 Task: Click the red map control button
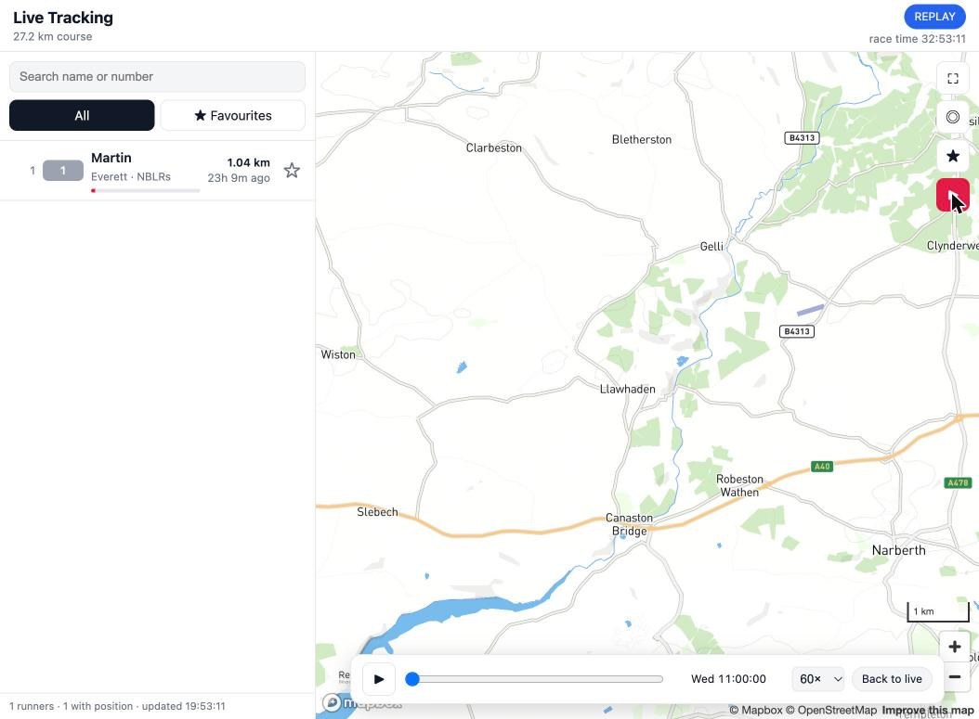point(953,195)
